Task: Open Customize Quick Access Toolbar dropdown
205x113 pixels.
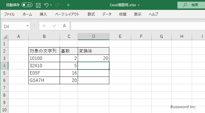Action: (68, 5)
